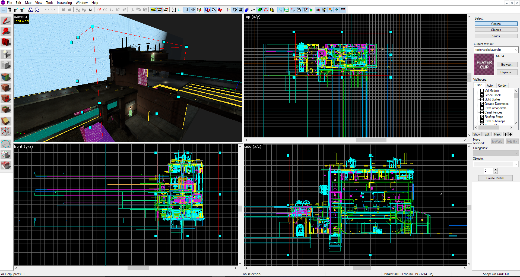Click the larger grid icon
The image size is (520, 277).
click(22, 10)
